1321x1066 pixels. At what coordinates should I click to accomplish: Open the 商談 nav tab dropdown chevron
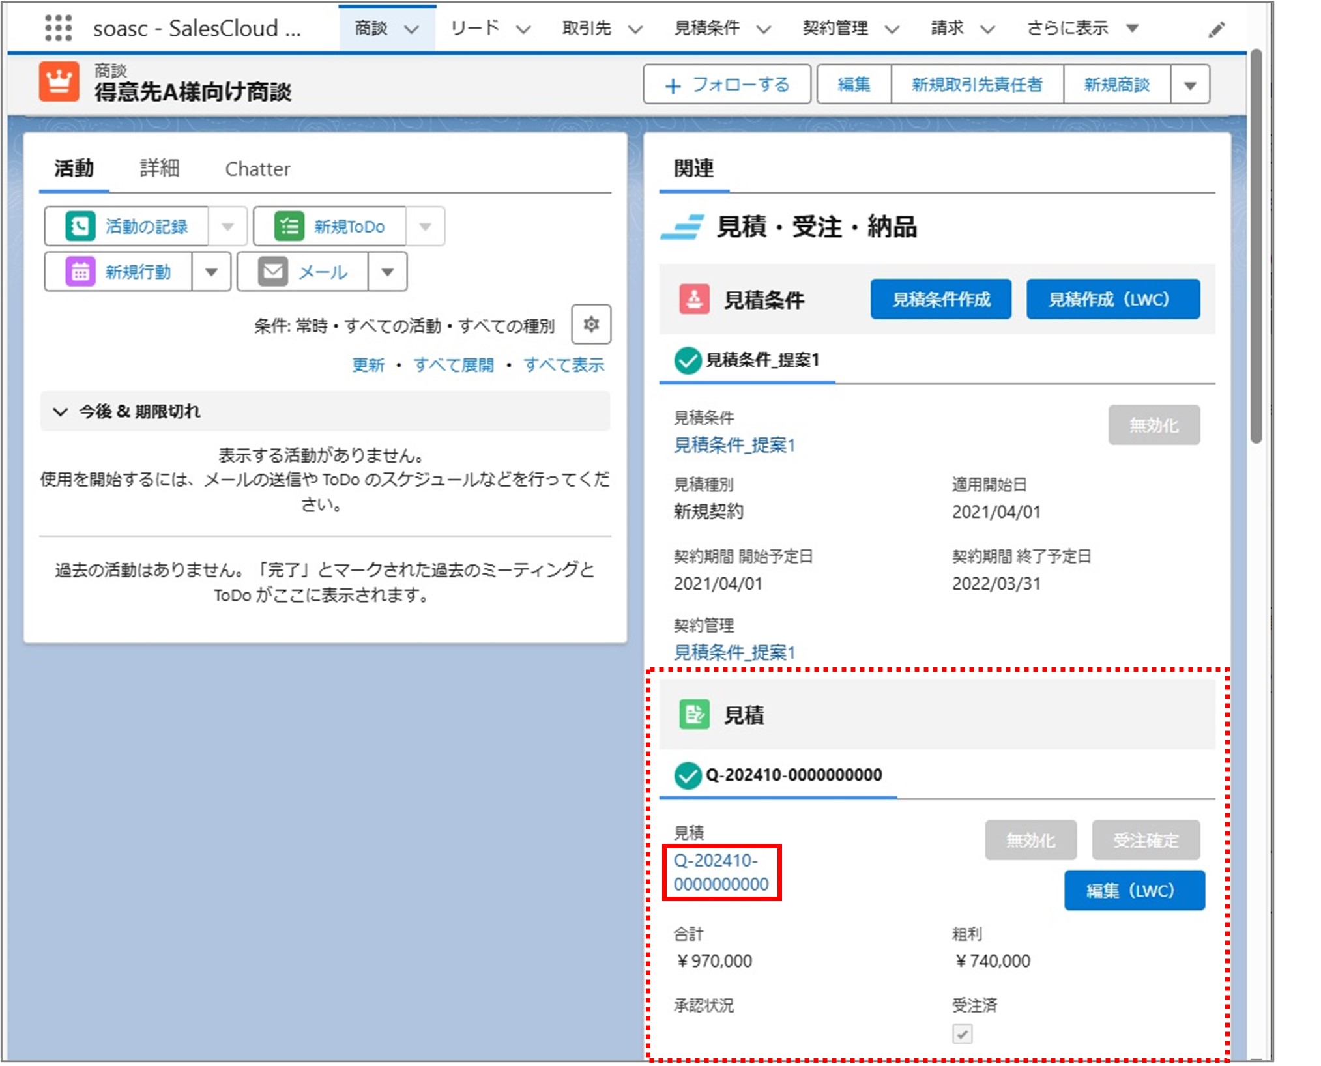click(411, 29)
